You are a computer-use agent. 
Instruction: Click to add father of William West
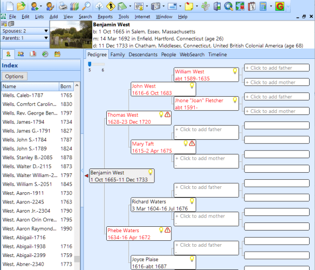pos(277,68)
